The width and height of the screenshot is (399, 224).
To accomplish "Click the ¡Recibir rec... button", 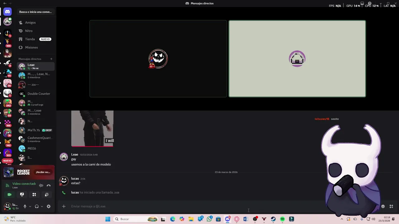I will [43, 172].
